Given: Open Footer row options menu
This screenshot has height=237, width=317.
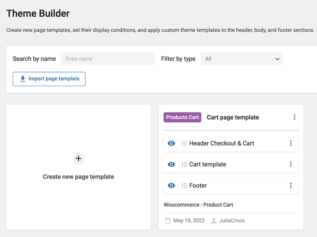Looking at the screenshot, I should [291, 185].
